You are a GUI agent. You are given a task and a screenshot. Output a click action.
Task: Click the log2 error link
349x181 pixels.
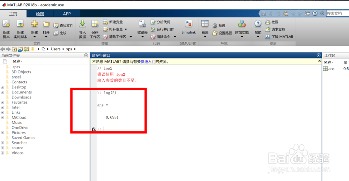(x=121, y=74)
